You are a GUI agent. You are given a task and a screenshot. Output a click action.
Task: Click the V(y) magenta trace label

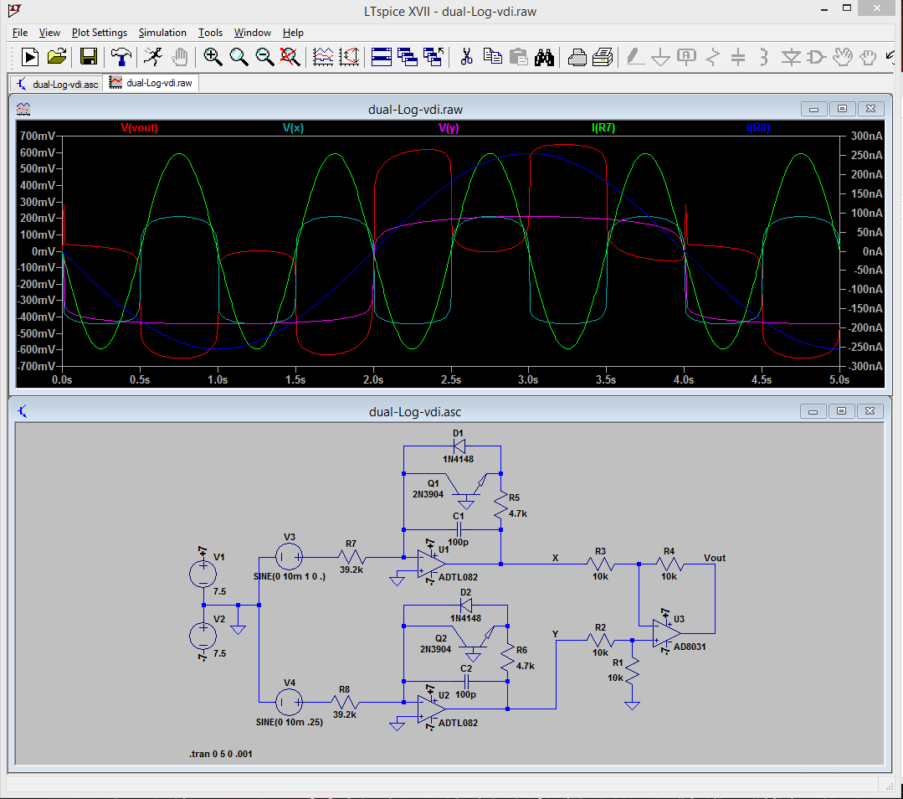(449, 128)
